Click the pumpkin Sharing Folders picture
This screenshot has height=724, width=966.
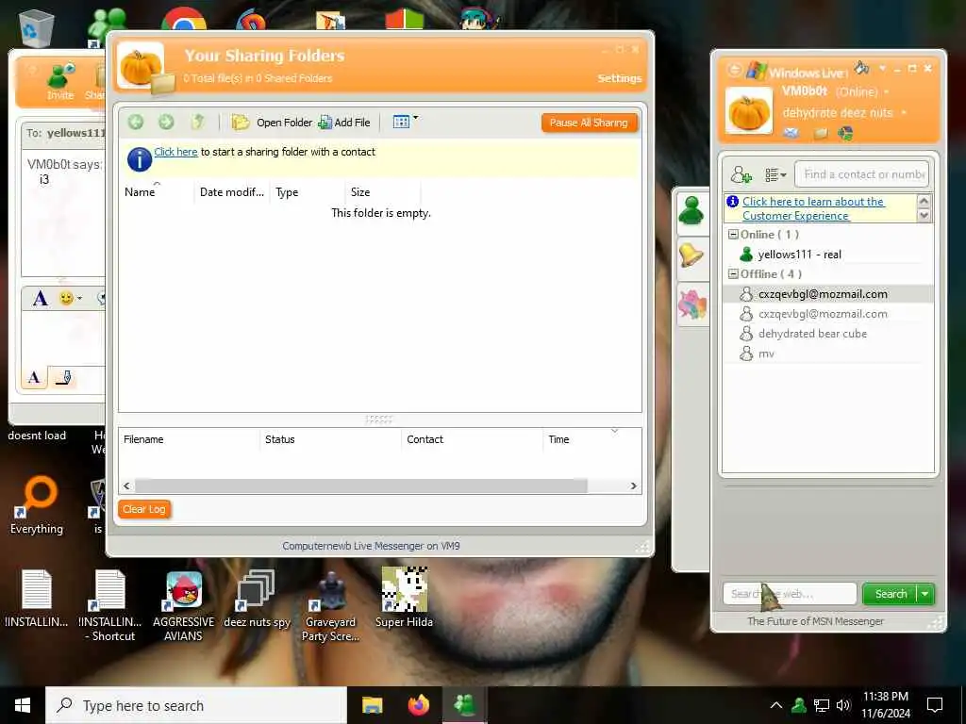pos(142,67)
